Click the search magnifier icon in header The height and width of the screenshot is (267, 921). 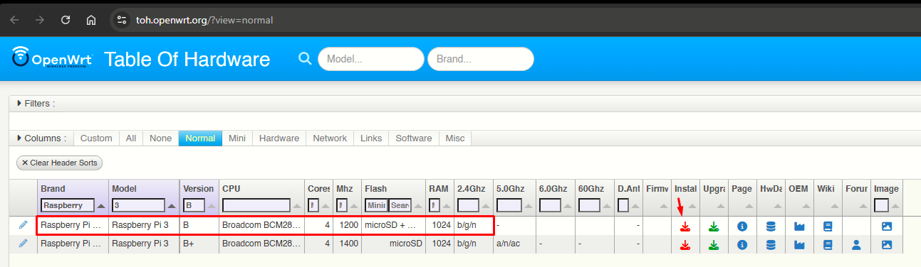(305, 58)
